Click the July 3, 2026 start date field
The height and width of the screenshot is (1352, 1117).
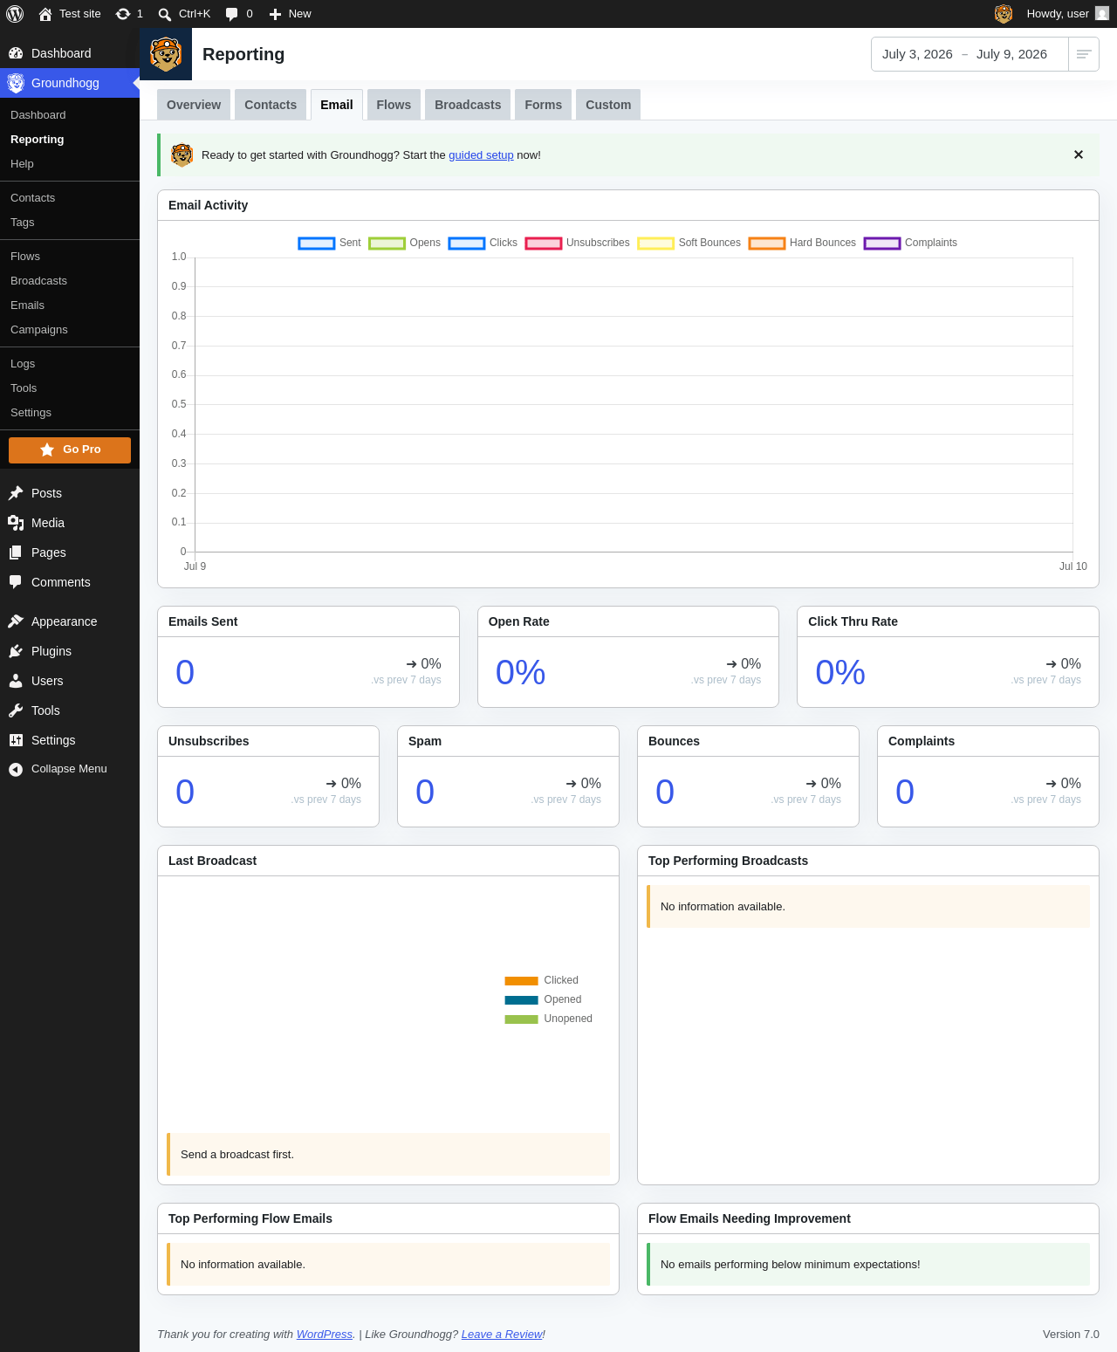[x=917, y=54]
